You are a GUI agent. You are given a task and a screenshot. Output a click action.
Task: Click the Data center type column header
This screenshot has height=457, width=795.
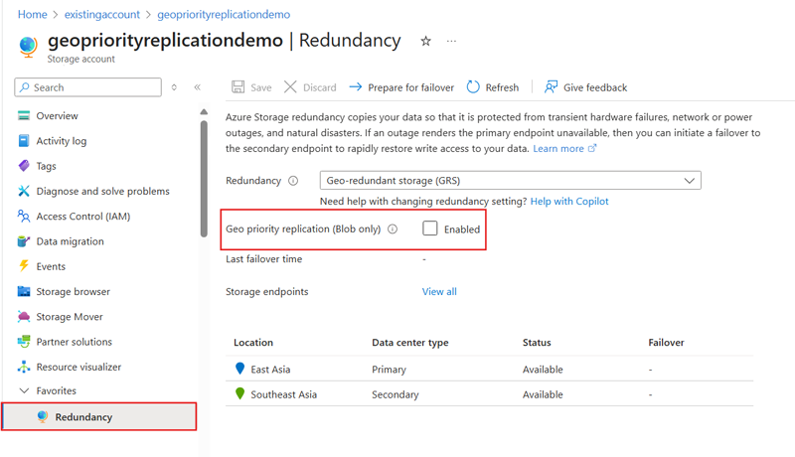click(410, 343)
